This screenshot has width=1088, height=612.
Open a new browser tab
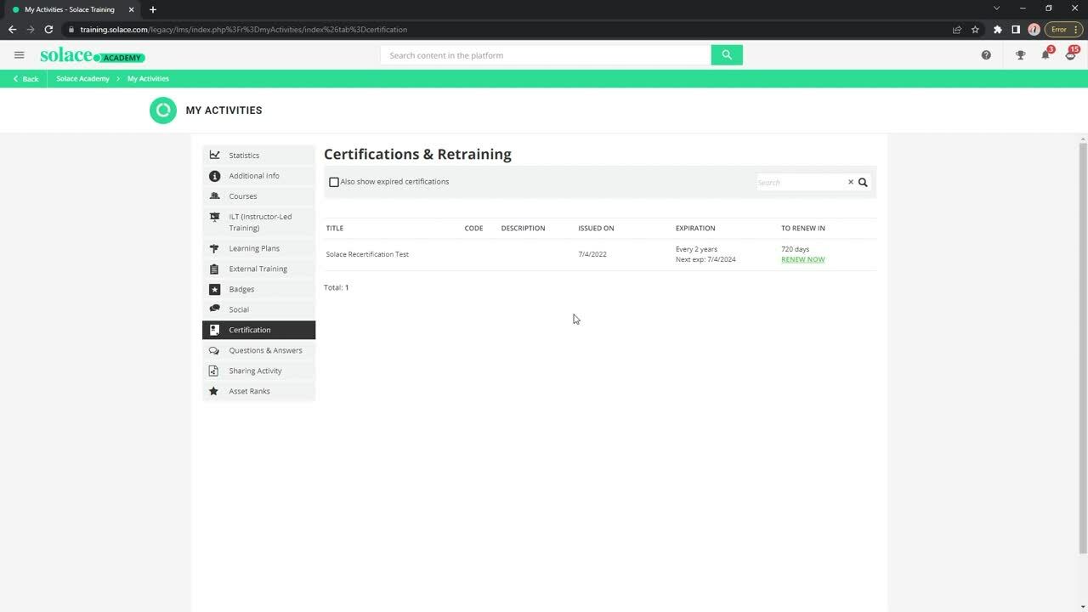pyautogui.click(x=153, y=9)
